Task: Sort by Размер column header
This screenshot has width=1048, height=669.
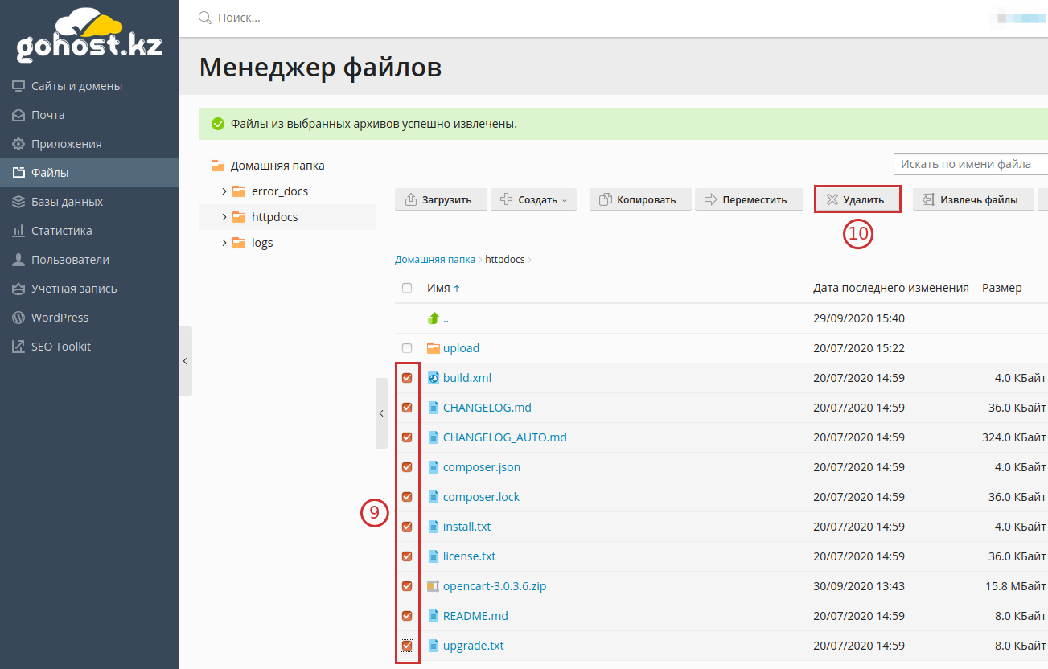Action: pyautogui.click(x=1002, y=288)
